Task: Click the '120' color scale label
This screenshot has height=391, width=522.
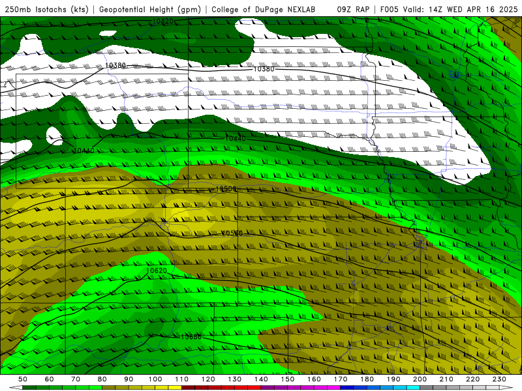Action: pyautogui.click(x=208, y=379)
